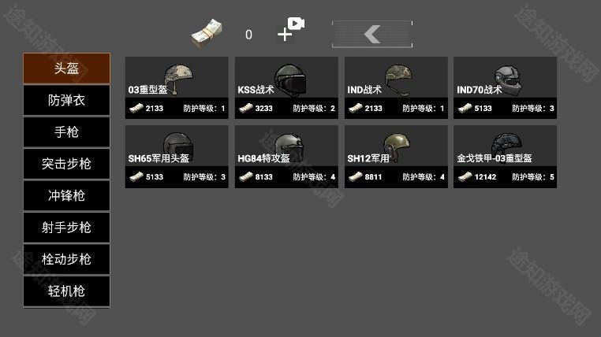
Task: Choose the HG84特攻盔 helmet image
Action: point(290,147)
